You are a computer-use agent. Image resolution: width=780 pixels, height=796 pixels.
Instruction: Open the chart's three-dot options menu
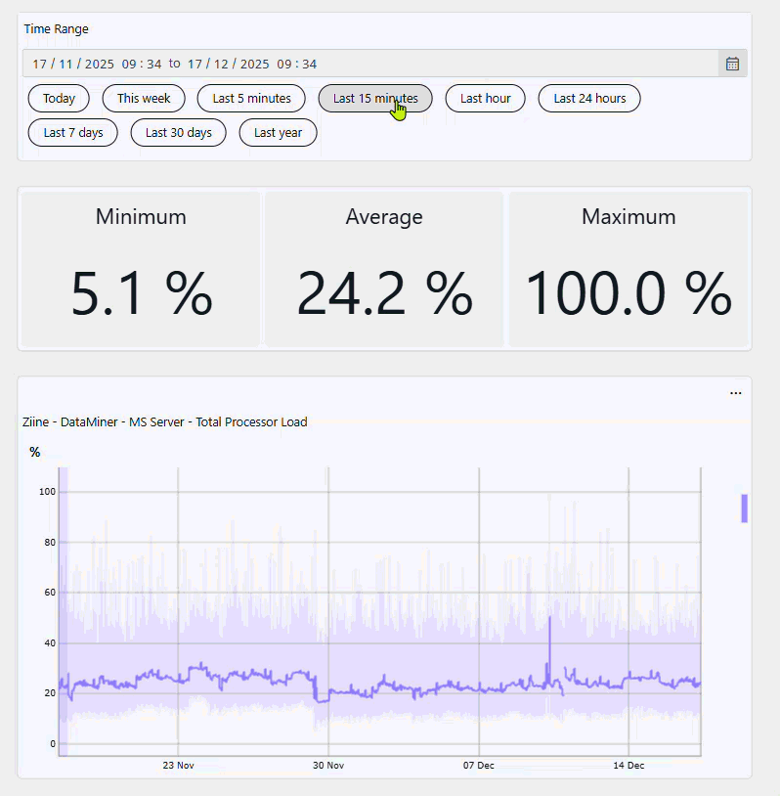click(735, 393)
